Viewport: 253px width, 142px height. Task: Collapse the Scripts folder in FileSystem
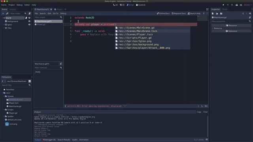(x=4, y=110)
